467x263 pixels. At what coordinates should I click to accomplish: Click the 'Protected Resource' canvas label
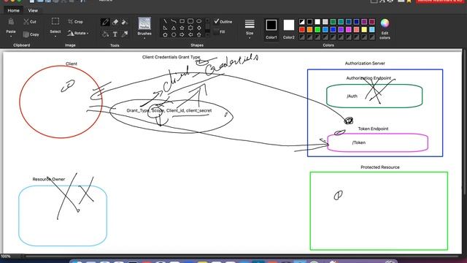point(380,167)
